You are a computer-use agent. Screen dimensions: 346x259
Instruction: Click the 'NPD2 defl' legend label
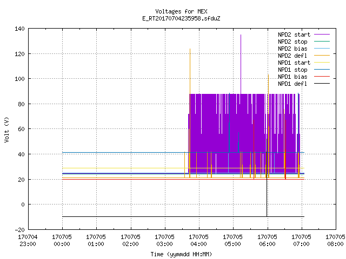(x=292, y=56)
